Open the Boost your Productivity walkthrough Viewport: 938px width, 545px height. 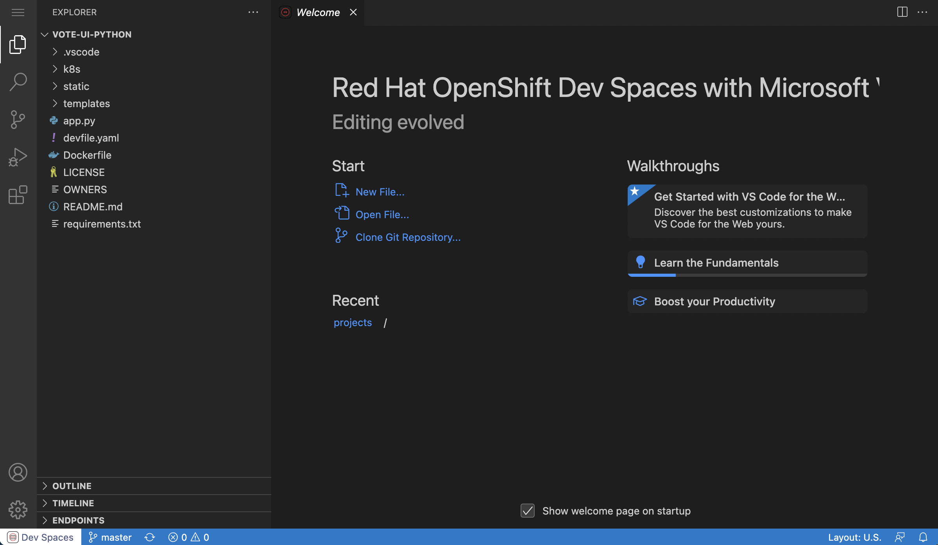tap(747, 301)
